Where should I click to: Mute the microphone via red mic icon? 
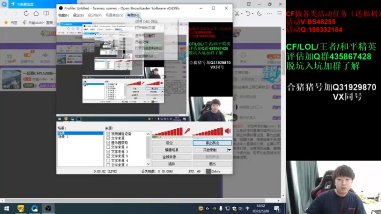pyautogui.click(x=187, y=131)
